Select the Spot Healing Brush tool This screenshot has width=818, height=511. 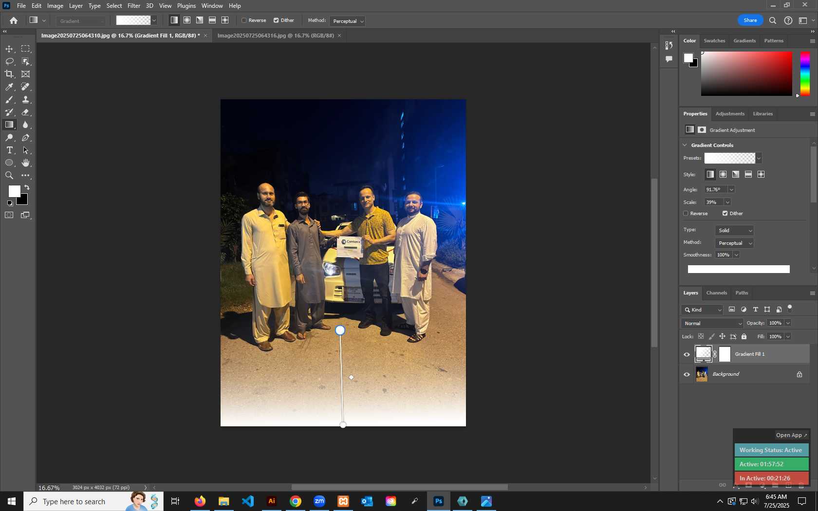pyautogui.click(x=26, y=87)
